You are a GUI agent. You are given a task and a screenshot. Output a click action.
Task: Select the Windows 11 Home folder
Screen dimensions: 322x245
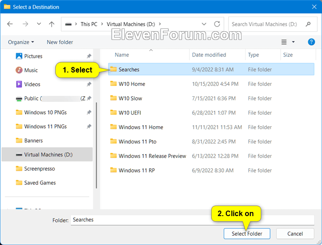click(x=141, y=127)
